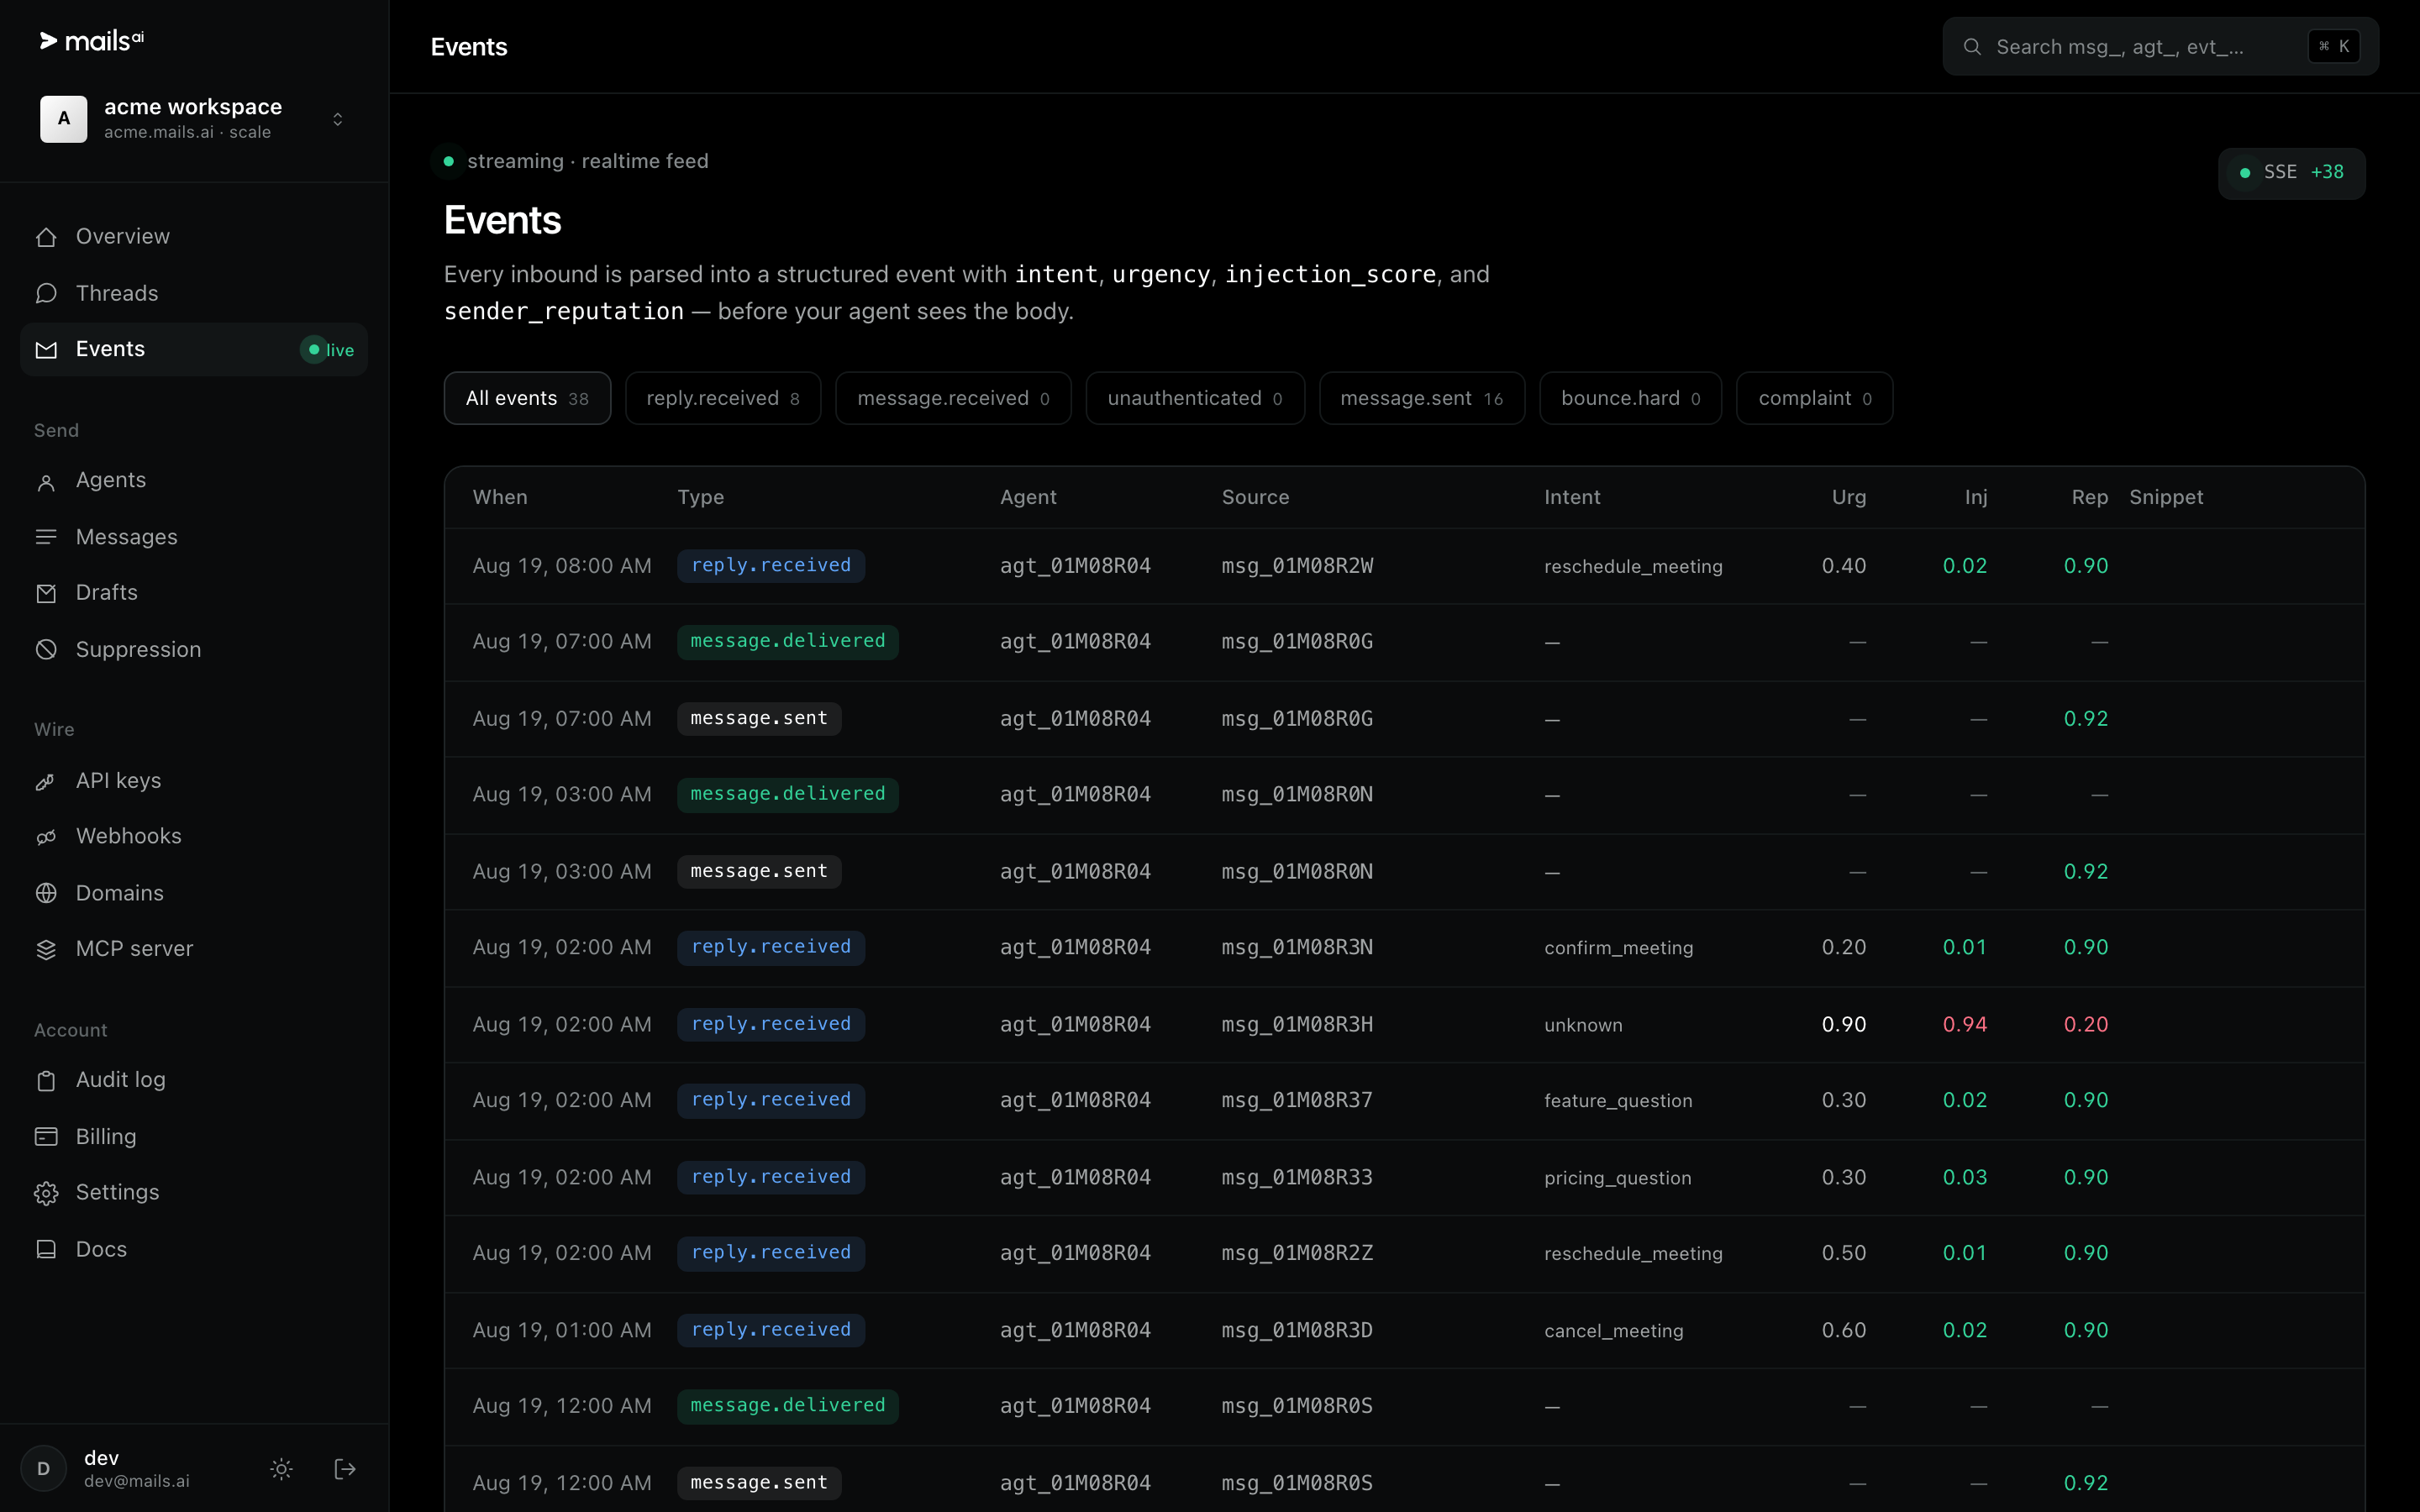Click the Settings gear icon
This screenshot has height=1512, width=2420.
point(46,1193)
